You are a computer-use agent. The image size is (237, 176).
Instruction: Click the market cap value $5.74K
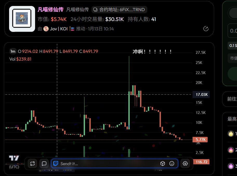coord(59,19)
